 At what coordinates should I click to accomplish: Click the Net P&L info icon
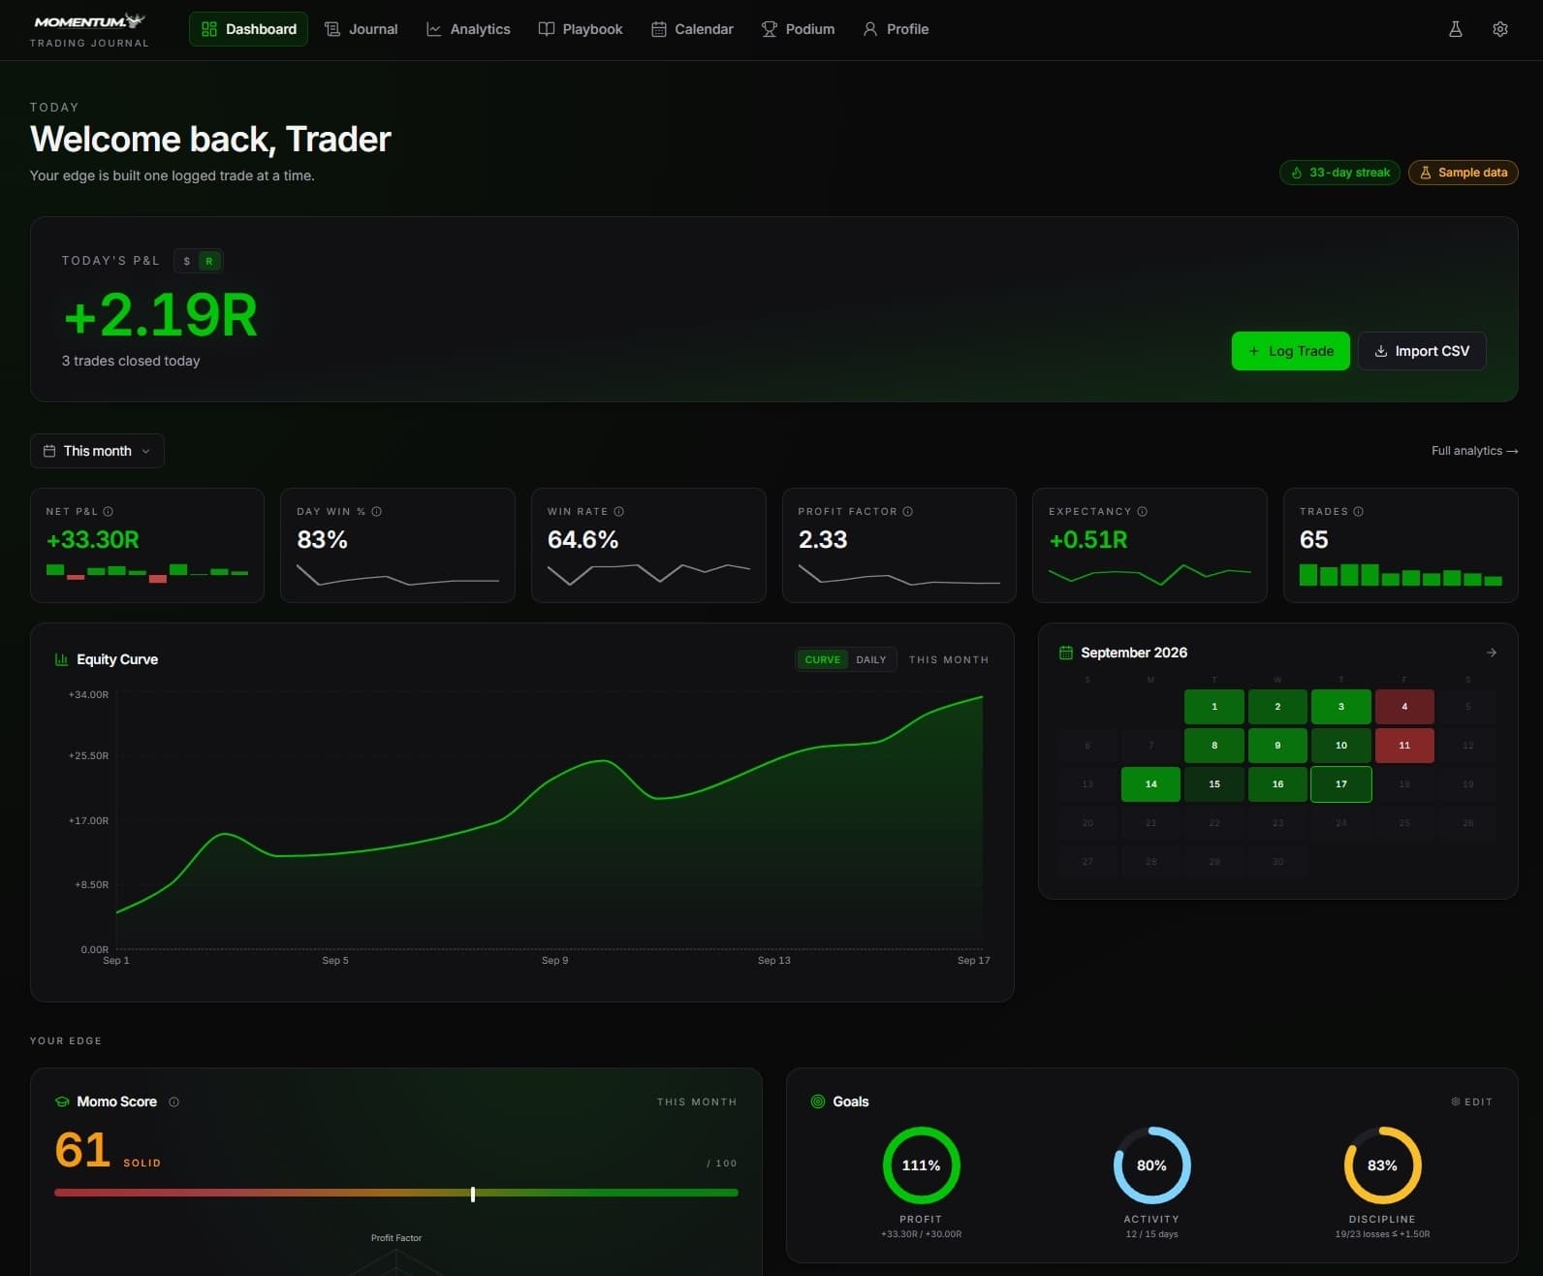tap(109, 511)
